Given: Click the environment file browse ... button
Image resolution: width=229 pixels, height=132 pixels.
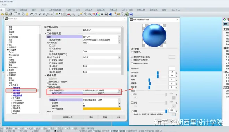Looking at the screenshot, I should [173, 115].
